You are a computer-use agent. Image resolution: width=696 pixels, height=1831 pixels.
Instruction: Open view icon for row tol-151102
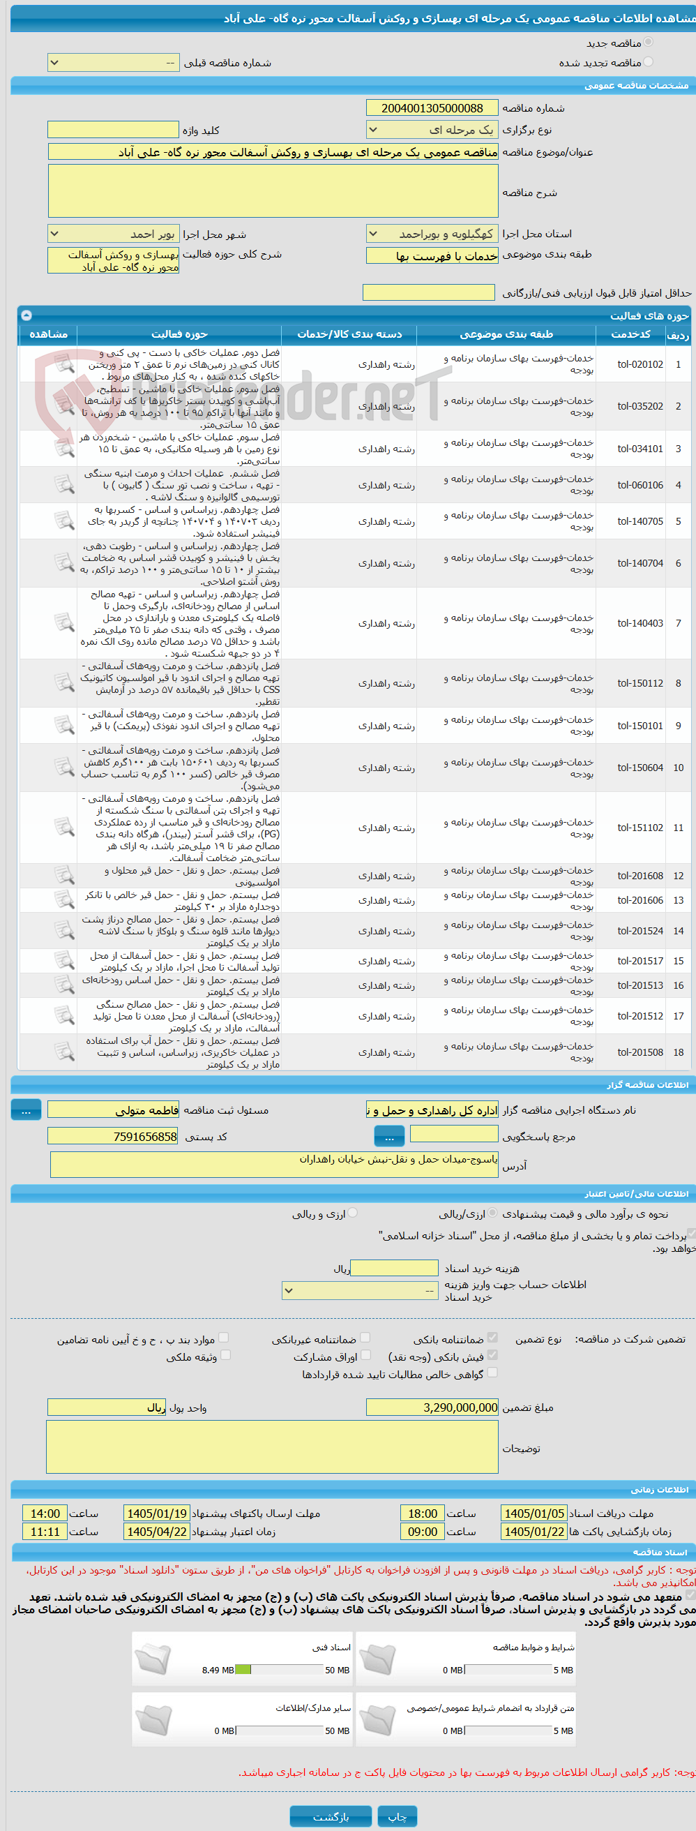point(64,827)
